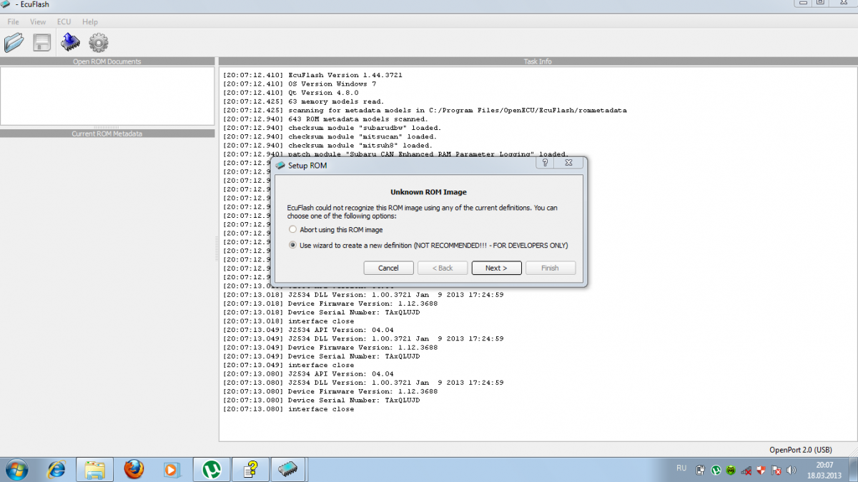Click the disabled Back button
Image resolution: width=858 pixels, height=482 pixels.
click(443, 268)
